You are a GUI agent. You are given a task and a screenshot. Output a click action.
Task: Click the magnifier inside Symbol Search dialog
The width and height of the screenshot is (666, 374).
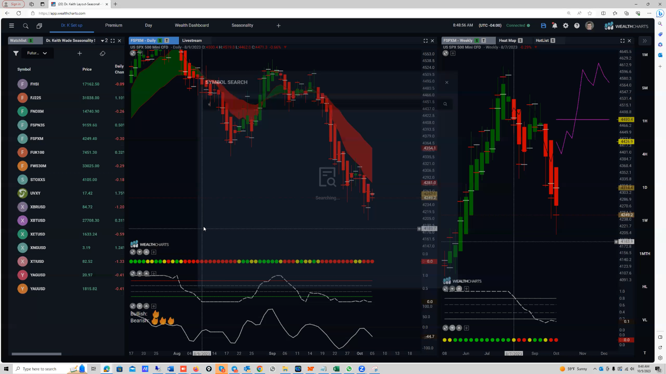445,104
